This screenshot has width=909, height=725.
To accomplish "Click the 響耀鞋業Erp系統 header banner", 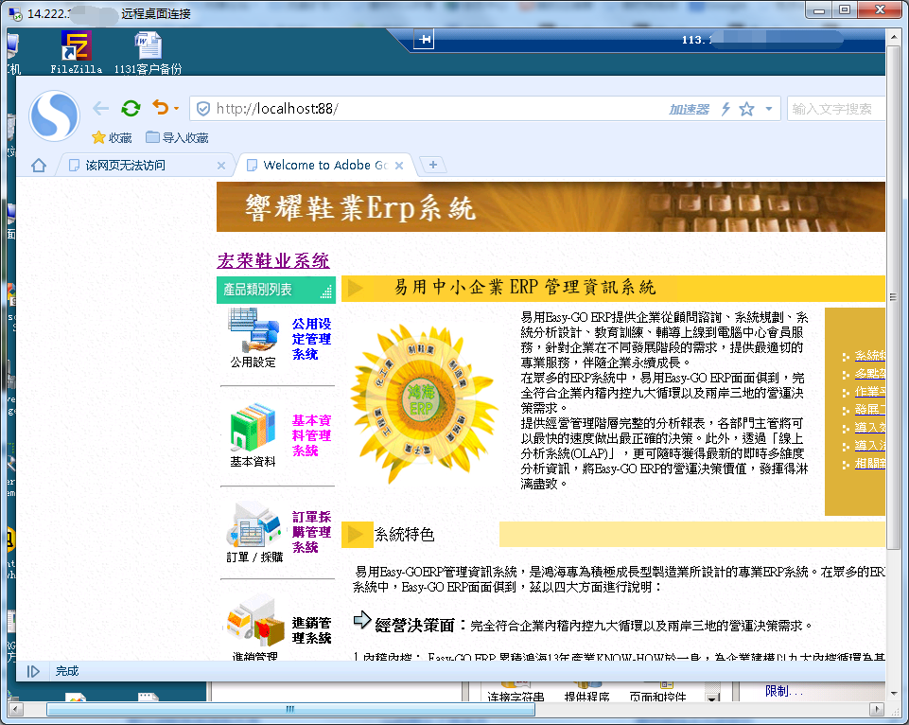I will click(551, 207).
